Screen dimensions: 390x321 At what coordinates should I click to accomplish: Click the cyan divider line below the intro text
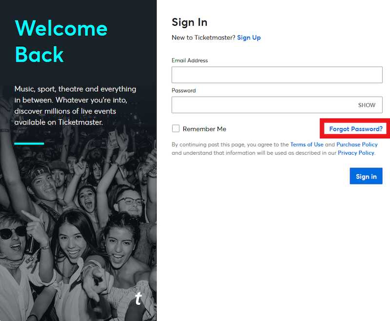(x=29, y=143)
